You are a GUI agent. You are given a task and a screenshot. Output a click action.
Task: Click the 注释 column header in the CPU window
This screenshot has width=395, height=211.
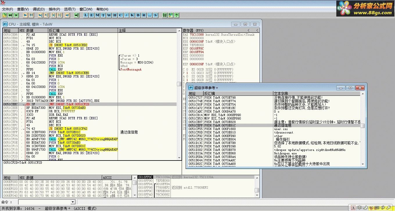pyautogui.click(x=147, y=30)
